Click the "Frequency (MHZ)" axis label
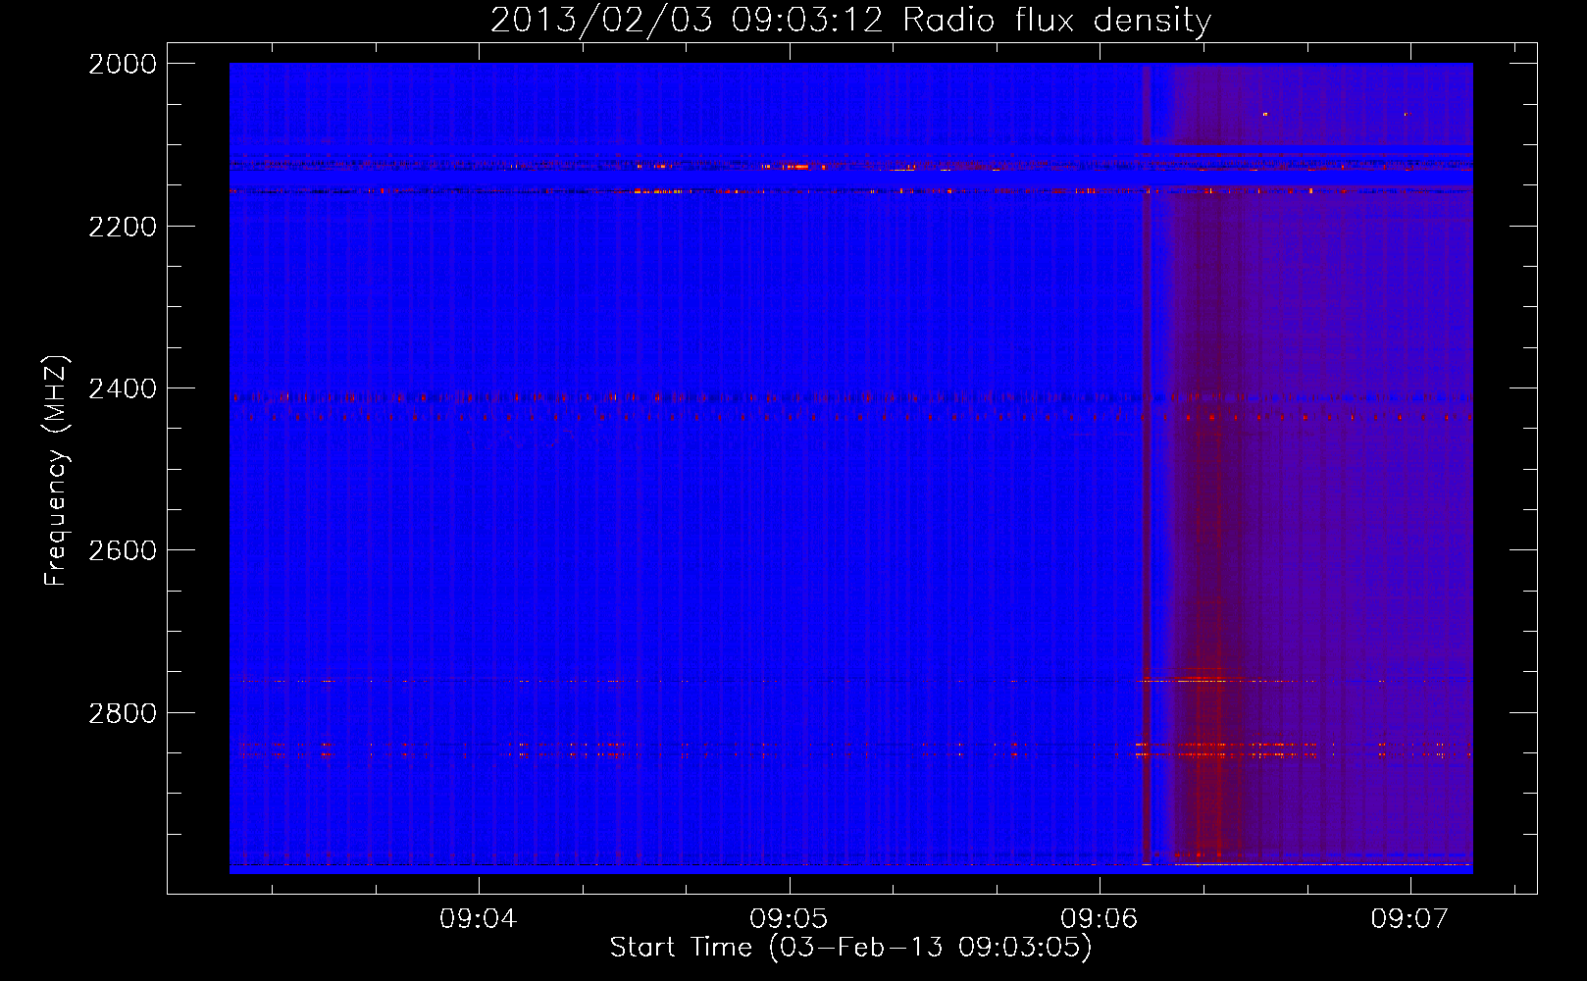Image resolution: width=1587 pixels, height=981 pixels. 57,471
